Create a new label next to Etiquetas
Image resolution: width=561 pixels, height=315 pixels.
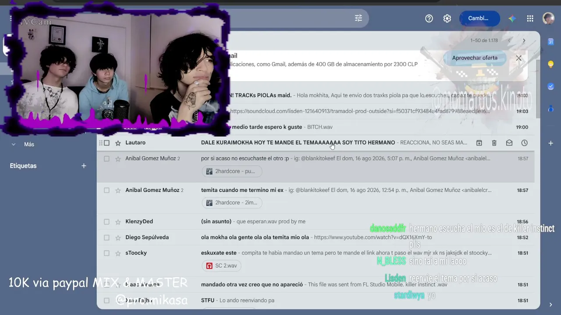[84, 166]
